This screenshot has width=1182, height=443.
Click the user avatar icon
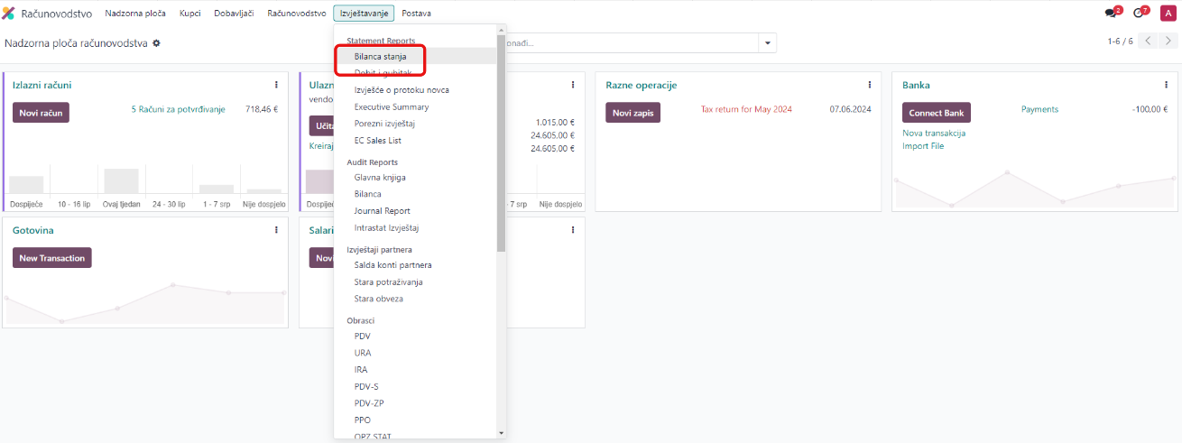click(1167, 14)
